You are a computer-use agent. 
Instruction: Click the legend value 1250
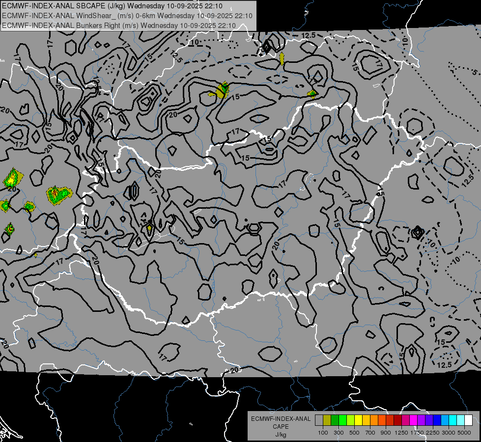(x=401, y=433)
